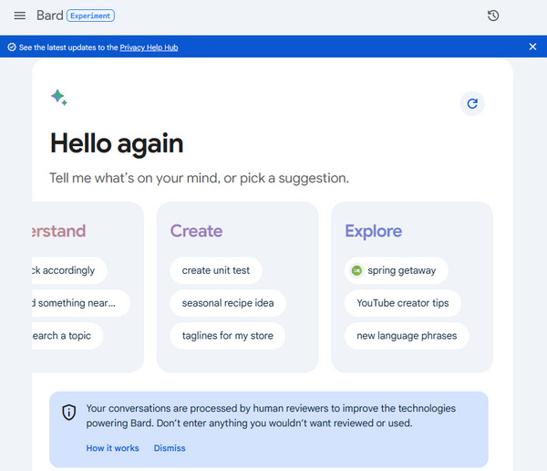
Task: Select 'YouTube creator tips' suggestion
Action: (x=403, y=303)
